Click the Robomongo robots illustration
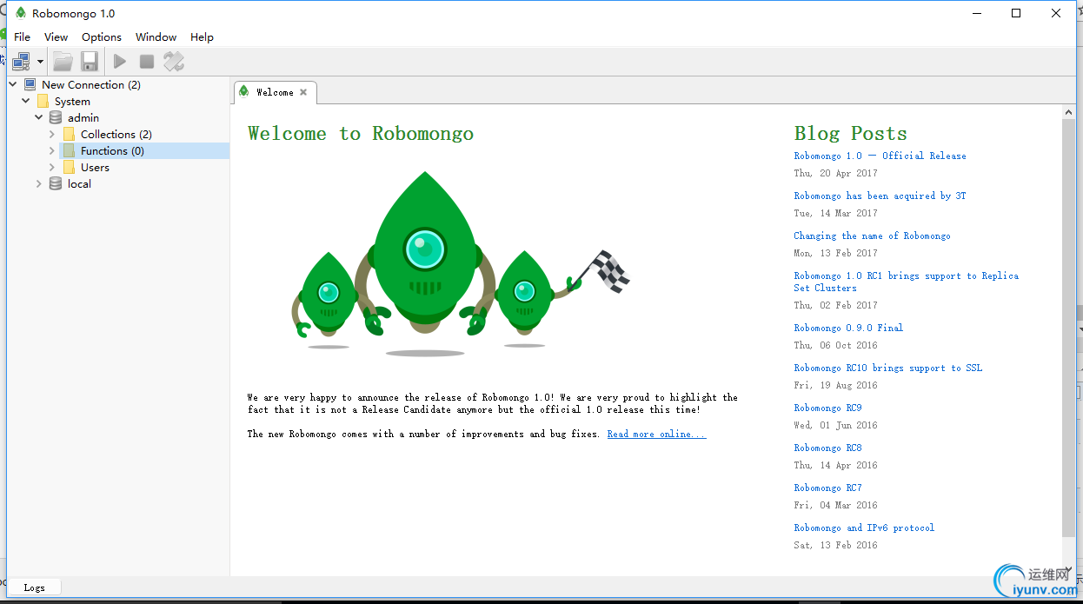 pos(460,262)
